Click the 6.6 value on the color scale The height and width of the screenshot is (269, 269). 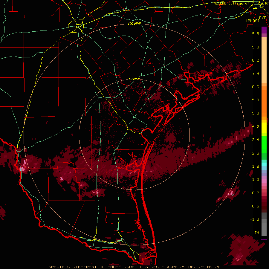[256, 87]
